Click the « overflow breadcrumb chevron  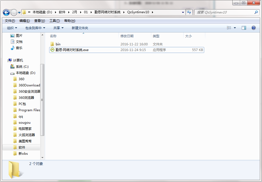[29, 12]
